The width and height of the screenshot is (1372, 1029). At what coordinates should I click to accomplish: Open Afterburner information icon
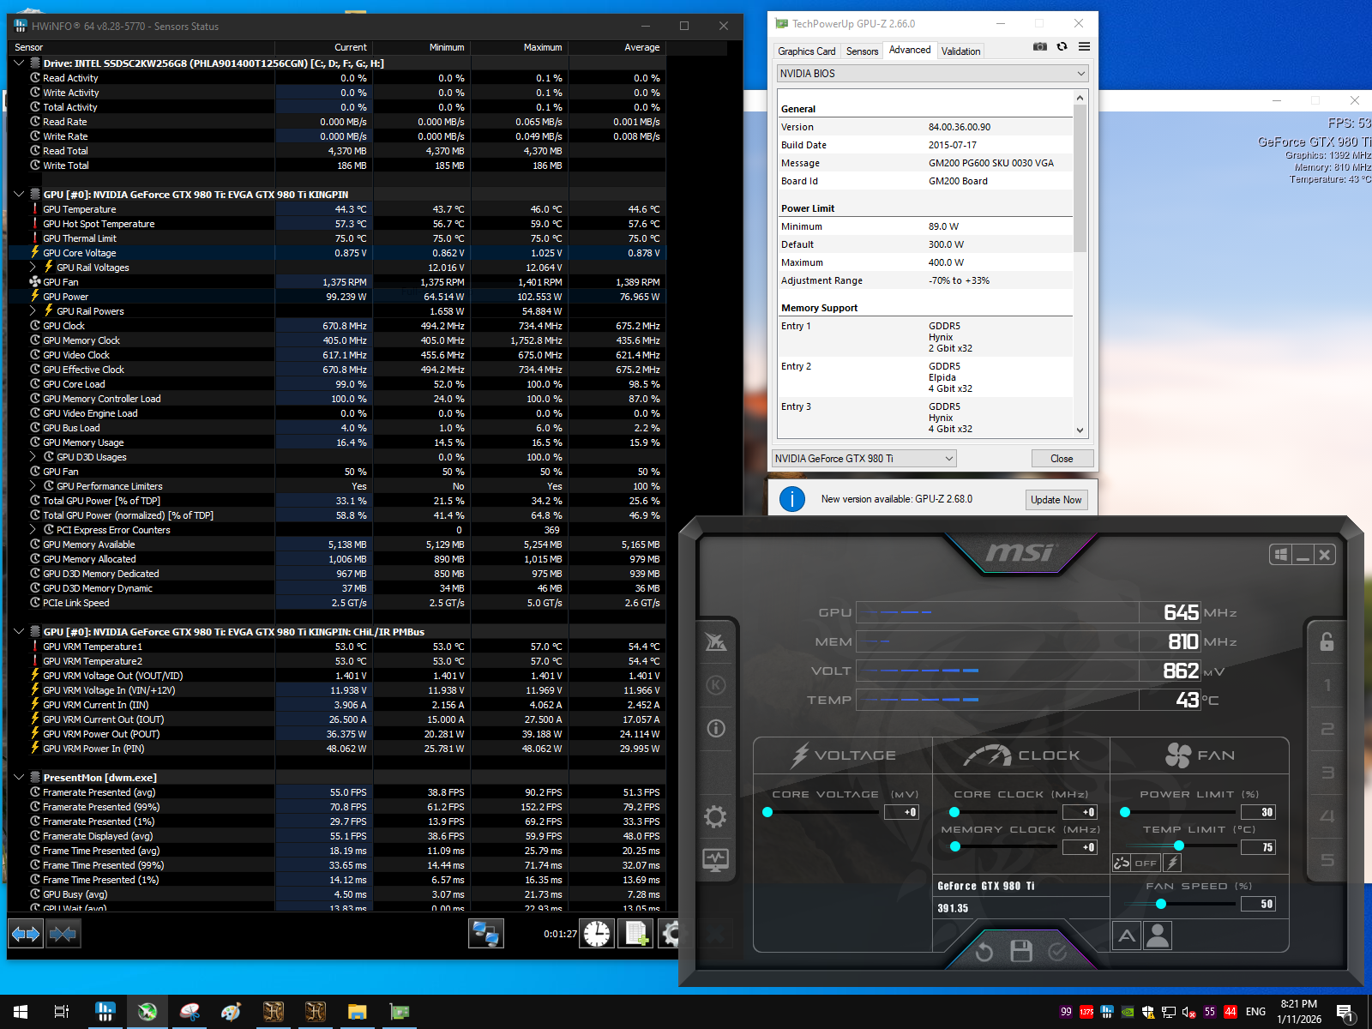(x=716, y=728)
